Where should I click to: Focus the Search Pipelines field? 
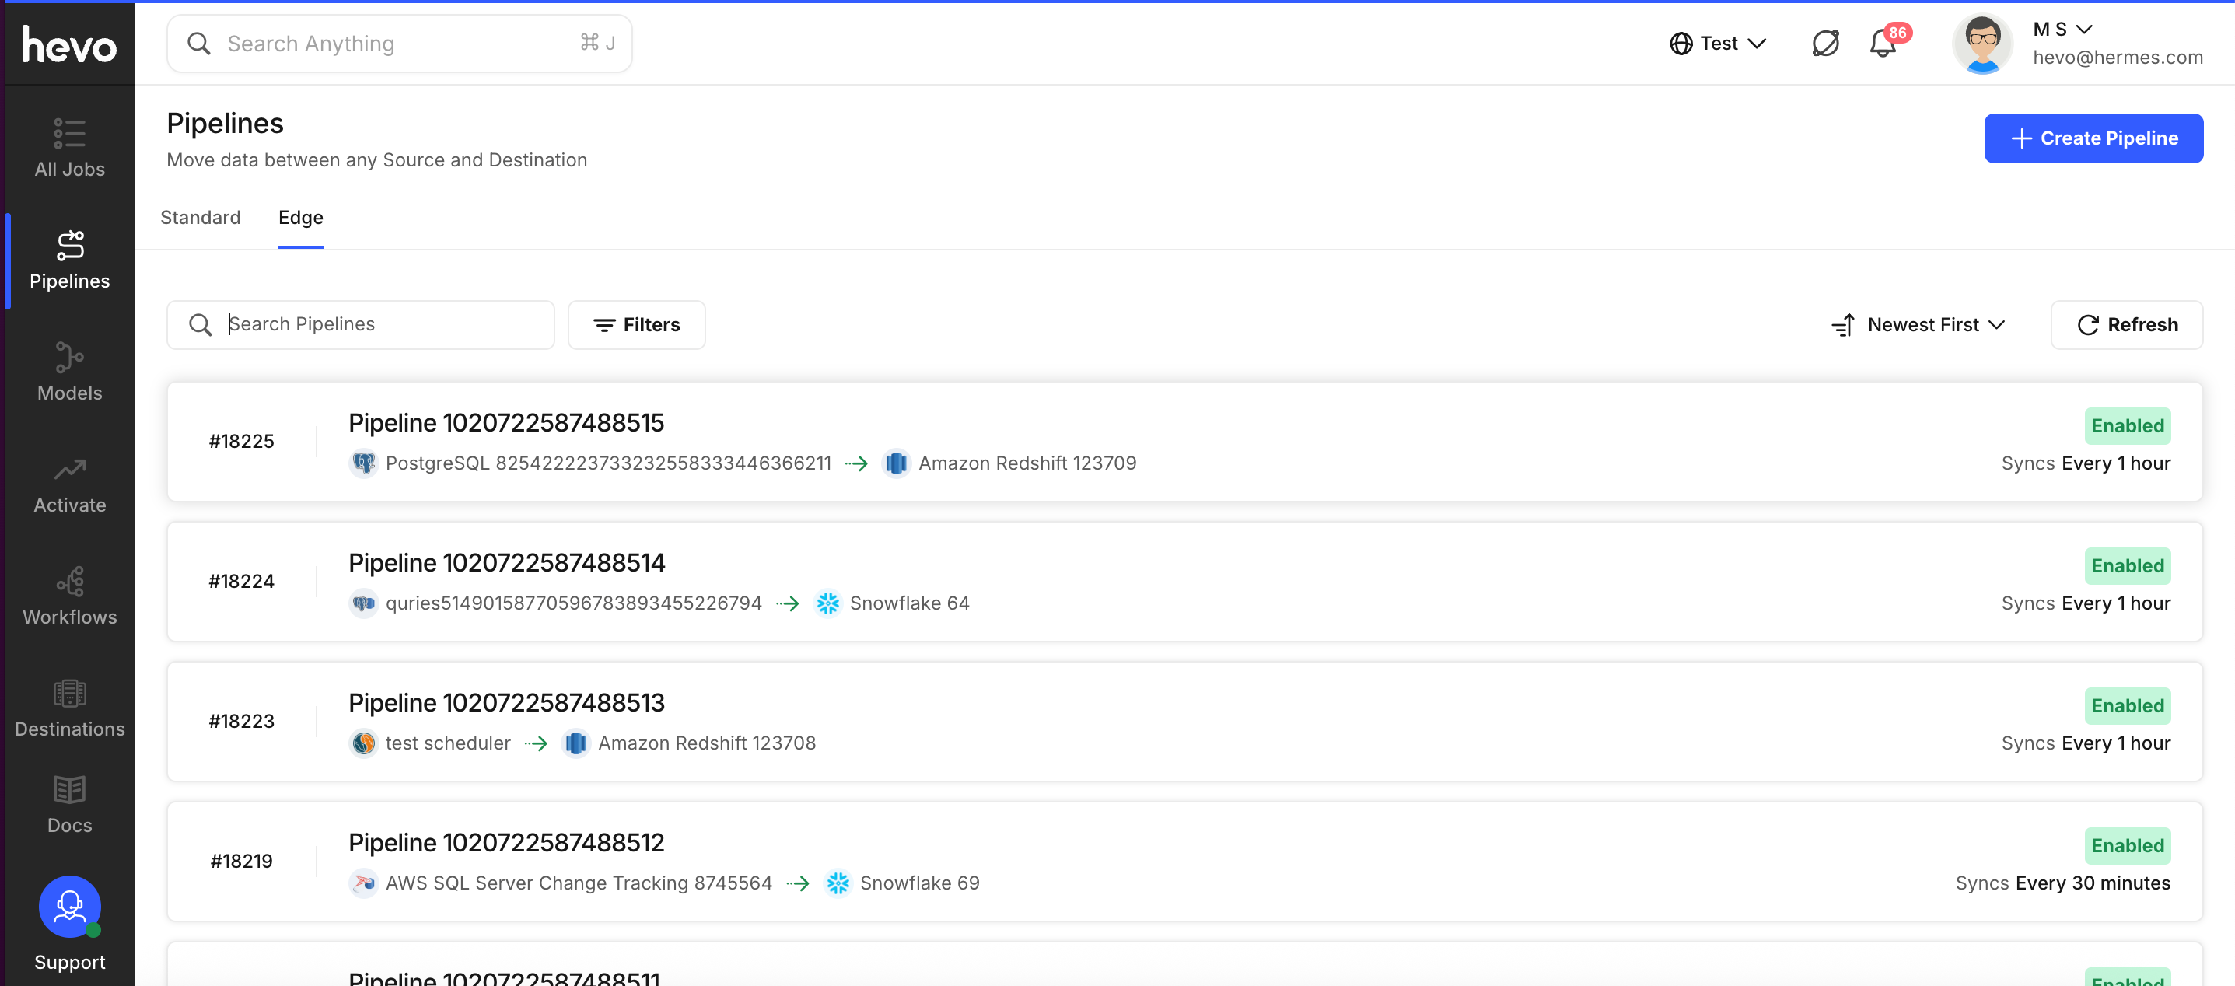pos(382,324)
